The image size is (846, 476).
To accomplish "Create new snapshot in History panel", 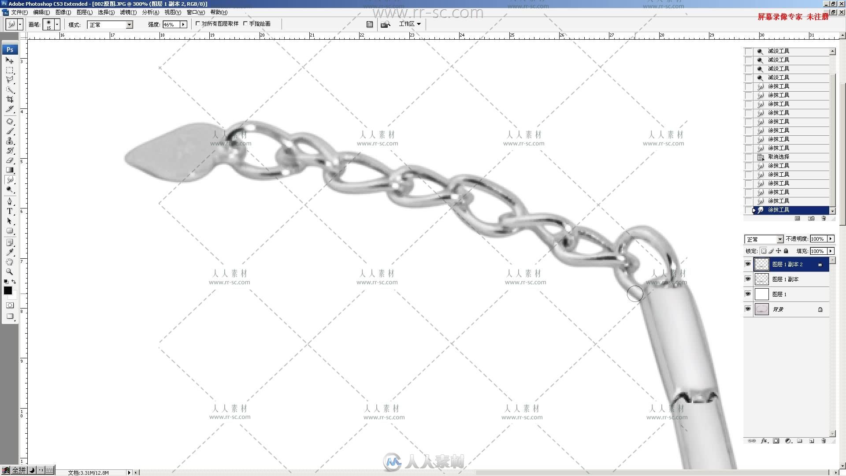I will point(811,218).
